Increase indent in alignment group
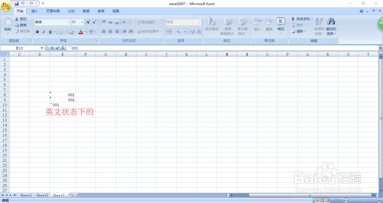The width and height of the screenshot is (383, 203). [131, 31]
